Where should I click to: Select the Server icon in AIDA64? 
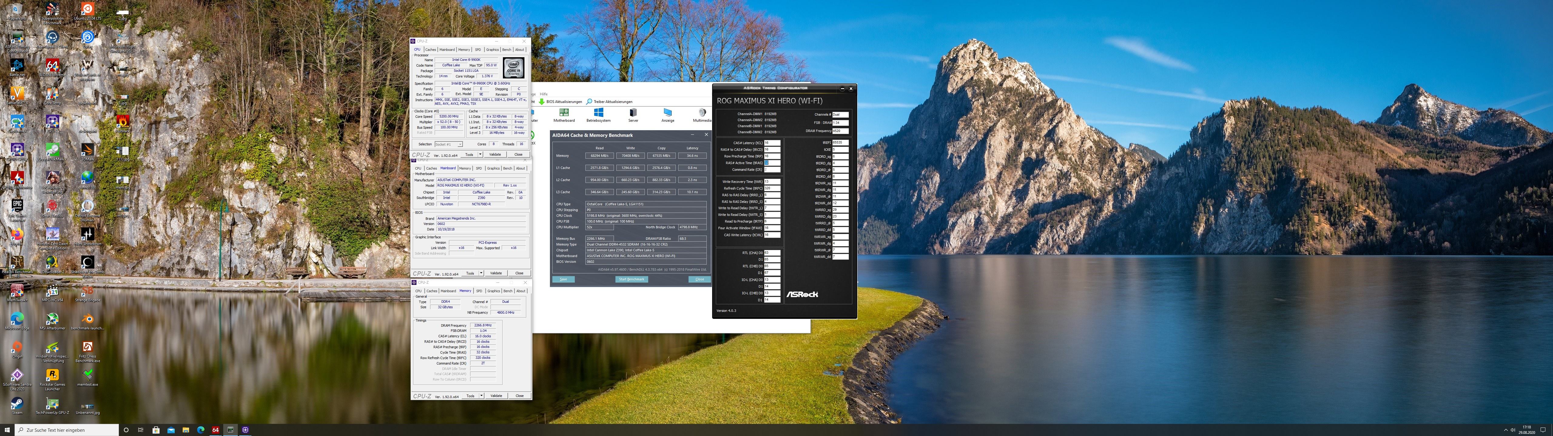[x=633, y=115]
